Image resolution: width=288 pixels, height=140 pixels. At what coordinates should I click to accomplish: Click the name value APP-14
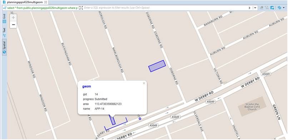point(100,109)
